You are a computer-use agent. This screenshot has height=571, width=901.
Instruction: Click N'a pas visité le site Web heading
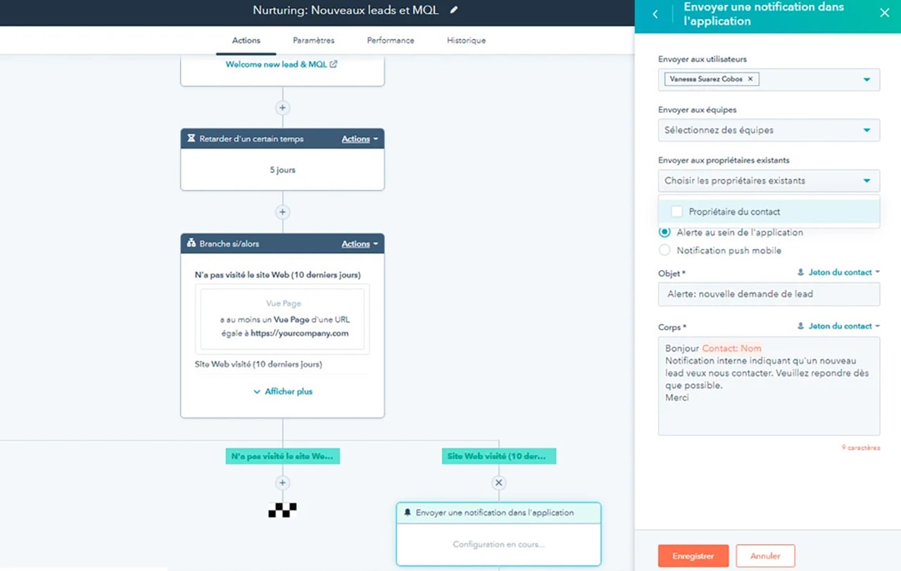(x=277, y=275)
